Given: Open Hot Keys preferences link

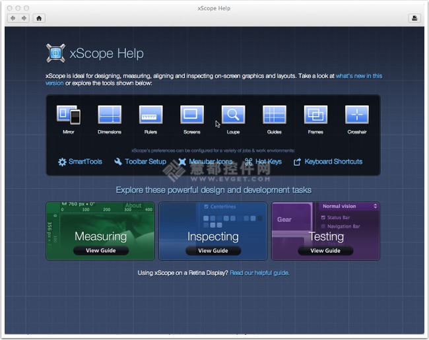Looking at the screenshot, I should click(268, 162).
